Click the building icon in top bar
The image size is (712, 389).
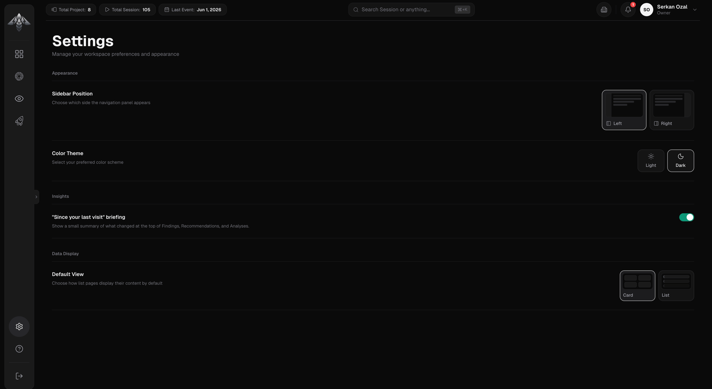(604, 9)
